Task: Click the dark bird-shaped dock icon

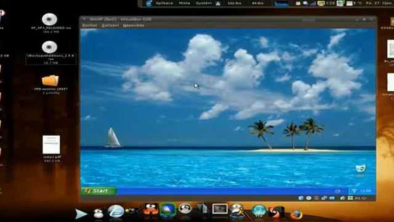Action: click(x=134, y=210)
